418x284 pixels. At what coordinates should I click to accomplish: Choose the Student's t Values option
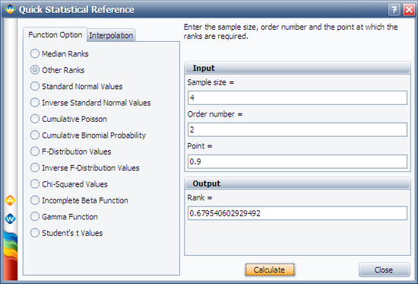point(66,233)
